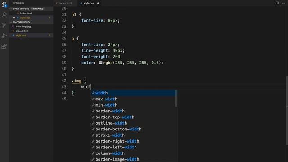Choose the border-width suggestion
The height and width of the screenshot is (162, 288).
pyautogui.click(x=133, y=111)
